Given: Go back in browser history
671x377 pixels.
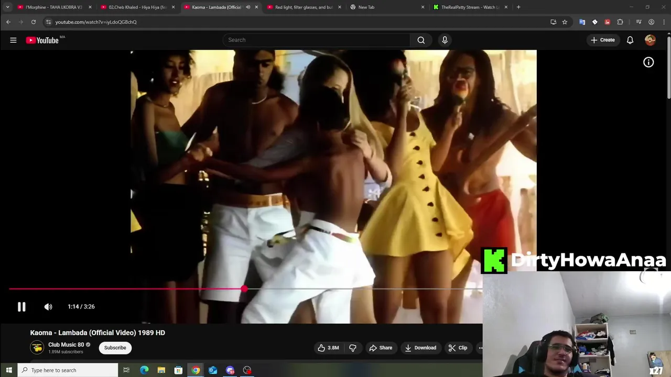Looking at the screenshot, I should point(8,22).
